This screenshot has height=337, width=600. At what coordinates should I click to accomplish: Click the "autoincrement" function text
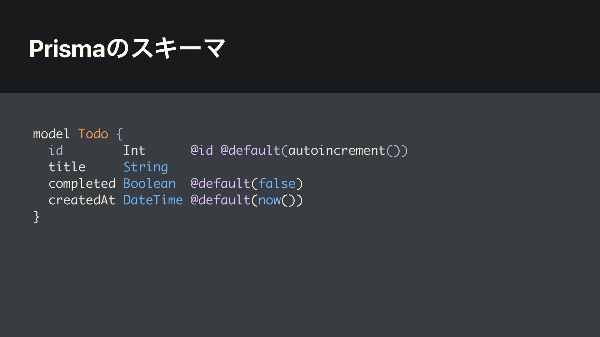336,151
